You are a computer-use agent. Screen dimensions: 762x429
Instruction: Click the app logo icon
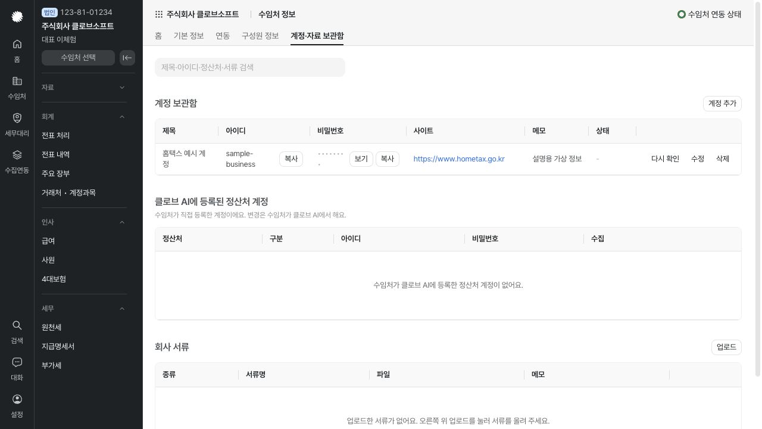click(17, 17)
